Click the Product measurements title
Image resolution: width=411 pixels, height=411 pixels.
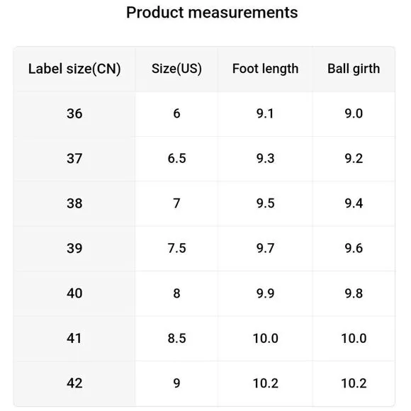(212, 12)
